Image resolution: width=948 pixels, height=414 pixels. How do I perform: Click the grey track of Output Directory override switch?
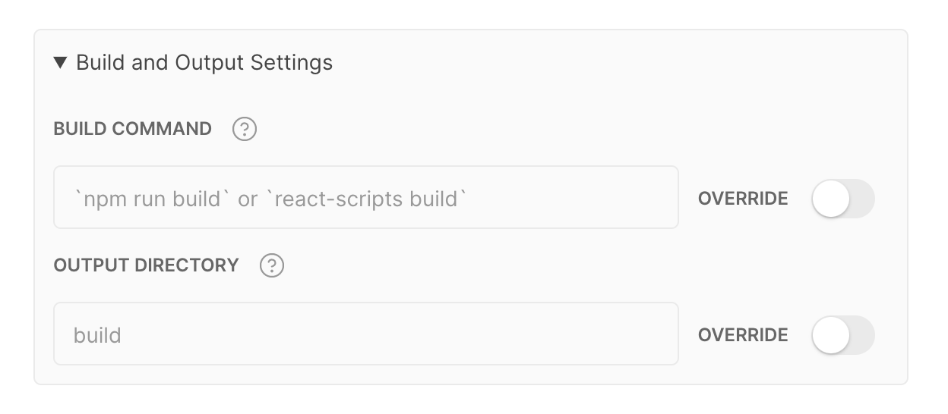pos(861,335)
